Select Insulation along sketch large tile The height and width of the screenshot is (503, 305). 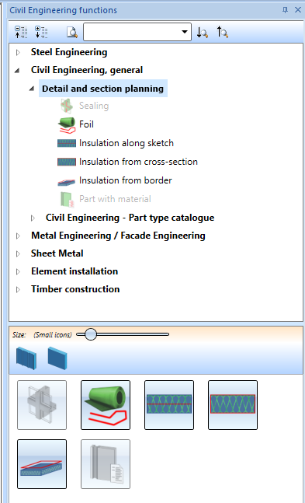click(169, 405)
